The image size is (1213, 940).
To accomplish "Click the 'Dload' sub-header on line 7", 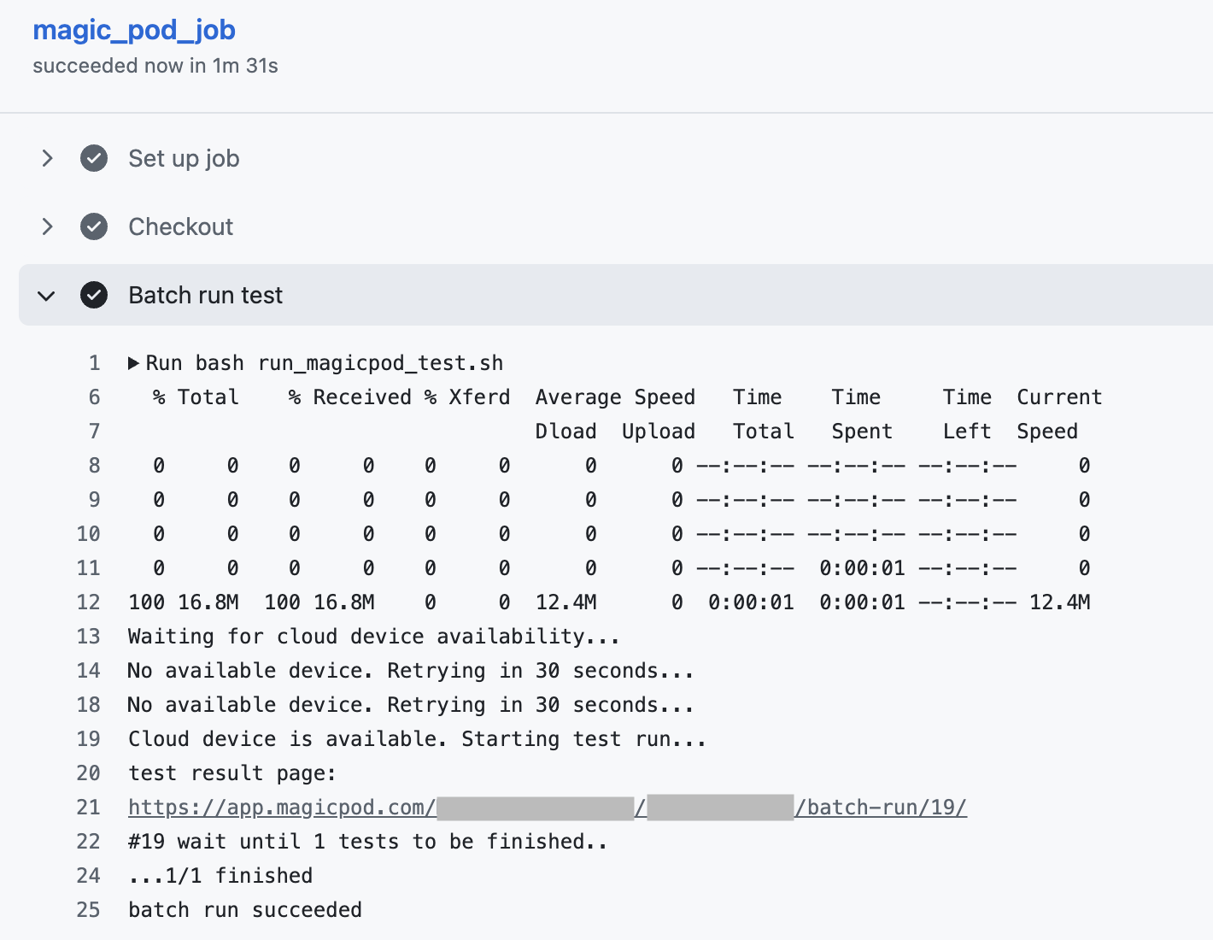I will pyautogui.click(x=565, y=432).
